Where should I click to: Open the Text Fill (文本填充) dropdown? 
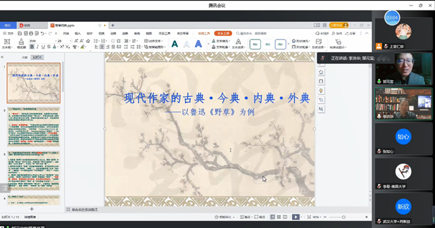click(x=221, y=41)
